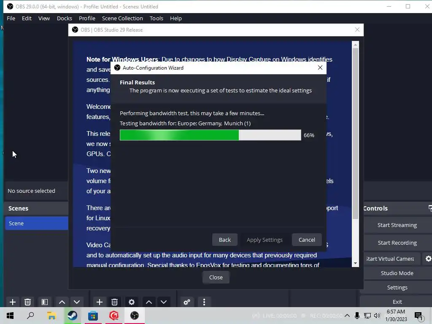The height and width of the screenshot is (324, 432).
Task: Click release notes scrollbar down arrow
Action: pos(355,263)
